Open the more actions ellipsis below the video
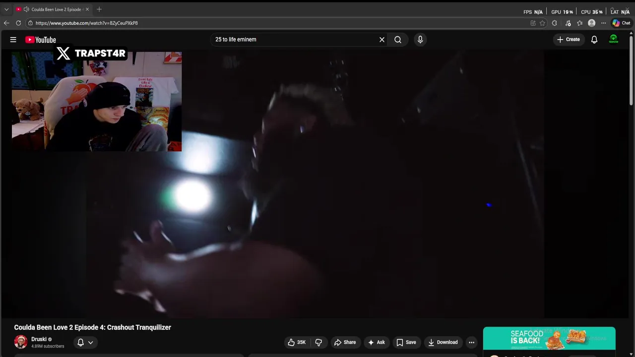This screenshot has width=635, height=357. coord(472,342)
